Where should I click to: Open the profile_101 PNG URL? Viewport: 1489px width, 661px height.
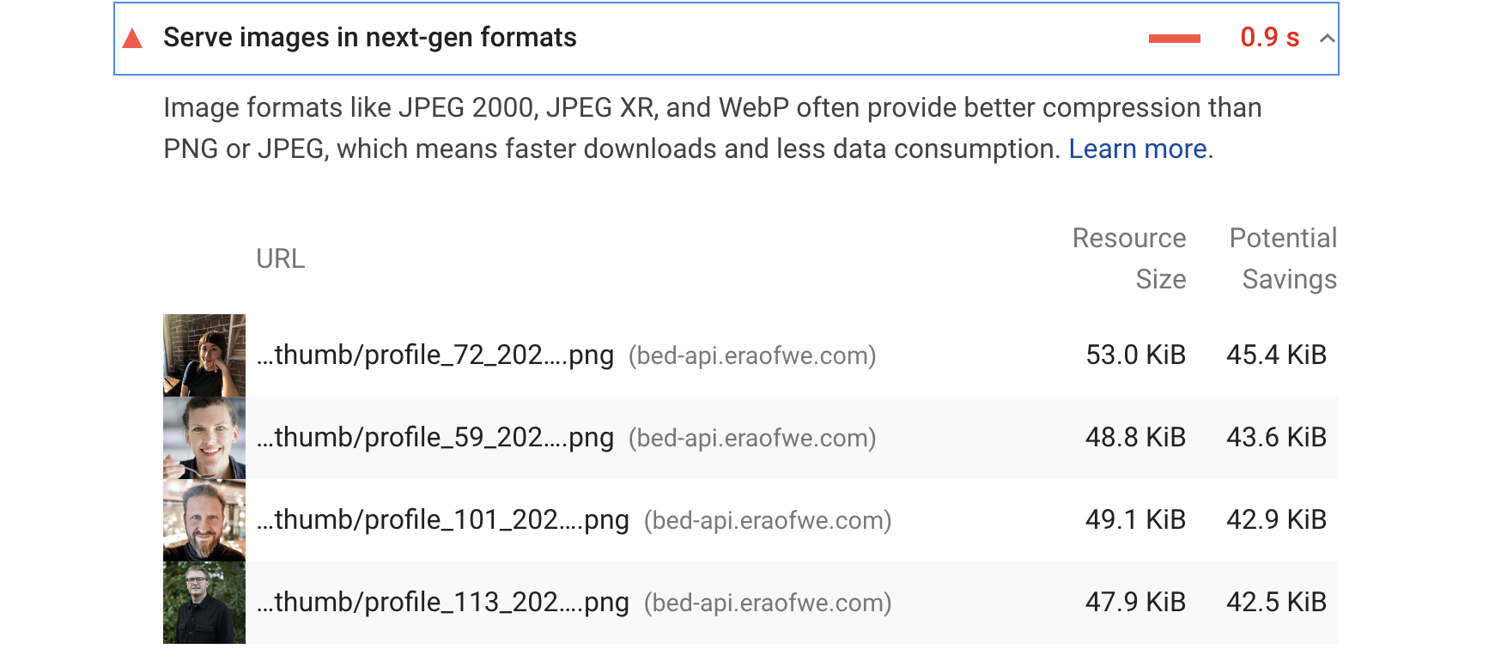coord(443,520)
